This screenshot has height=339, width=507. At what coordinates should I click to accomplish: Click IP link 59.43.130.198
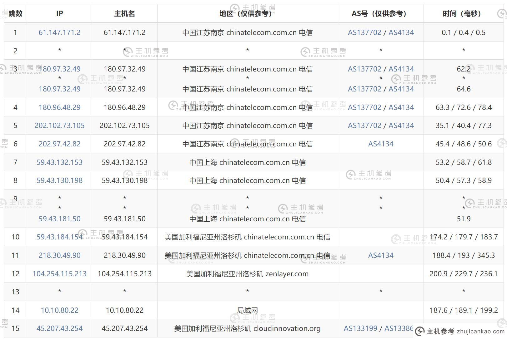point(59,180)
